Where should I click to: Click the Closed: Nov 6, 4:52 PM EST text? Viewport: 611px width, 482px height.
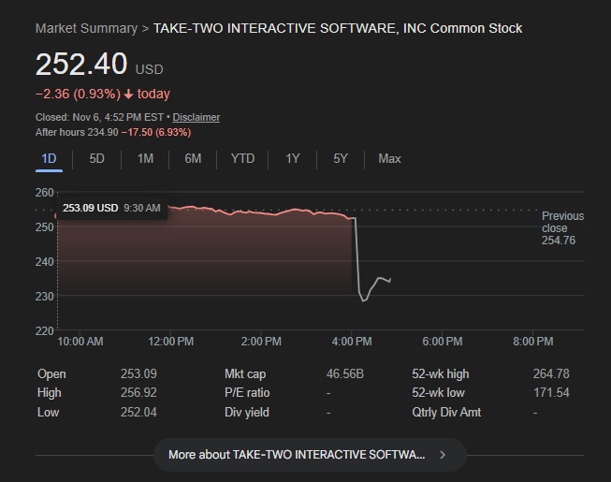click(99, 117)
